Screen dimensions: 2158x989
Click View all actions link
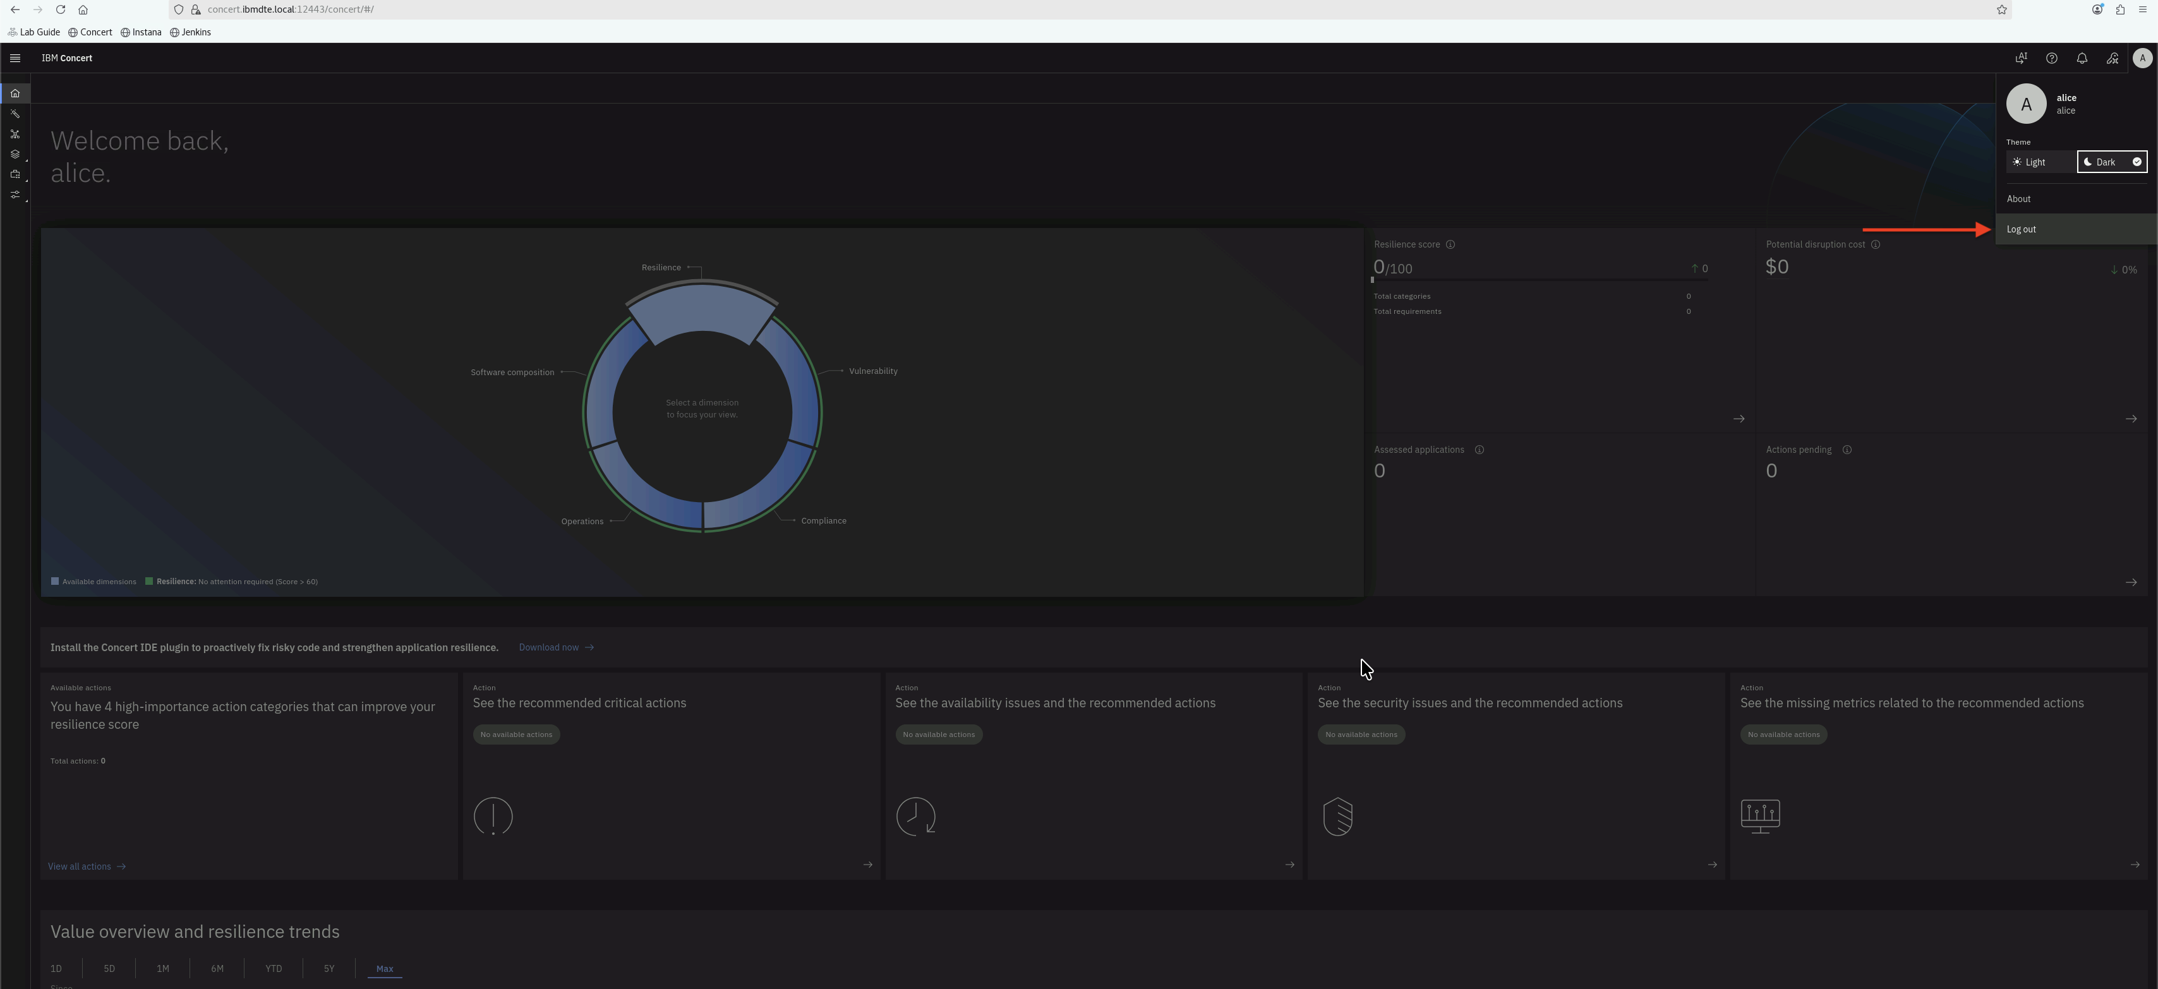click(87, 866)
